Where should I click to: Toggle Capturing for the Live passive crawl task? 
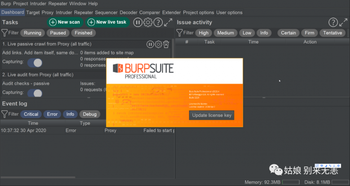click(x=35, y=63)
